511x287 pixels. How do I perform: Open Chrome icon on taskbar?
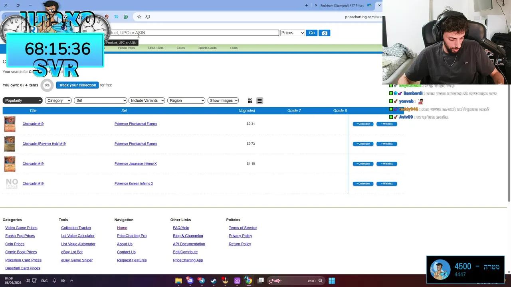248,281
